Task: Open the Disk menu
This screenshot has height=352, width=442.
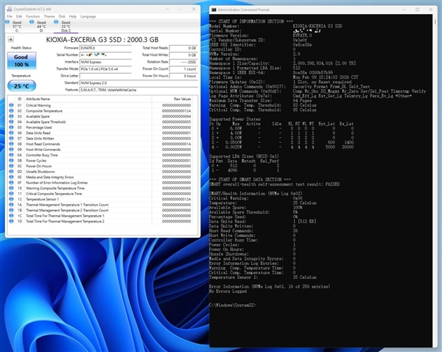Action: pyautogui.click(x=63, y=15)
